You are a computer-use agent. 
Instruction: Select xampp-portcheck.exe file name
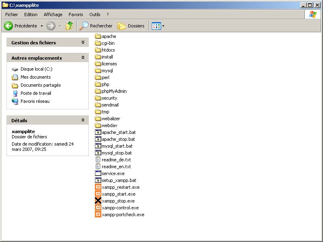click(x=123, y=215)
